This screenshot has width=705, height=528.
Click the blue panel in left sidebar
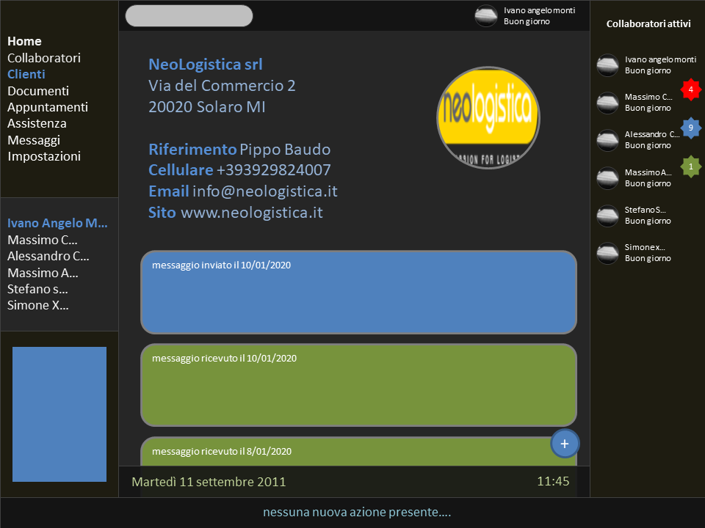point(59,414)
